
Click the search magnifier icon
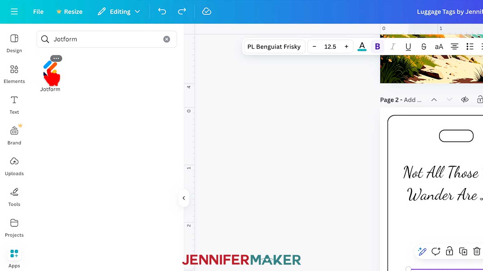coord(45,39)
